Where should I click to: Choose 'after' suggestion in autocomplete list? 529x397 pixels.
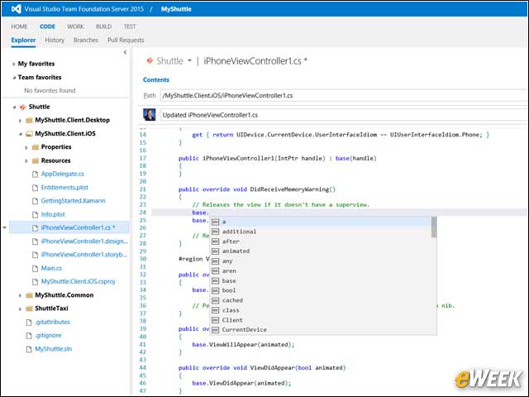(x=320, y=242)
